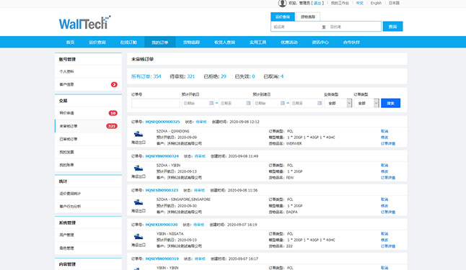
Task: Filter by 已拒绝: 29 orders
Action: pos(215,76)
